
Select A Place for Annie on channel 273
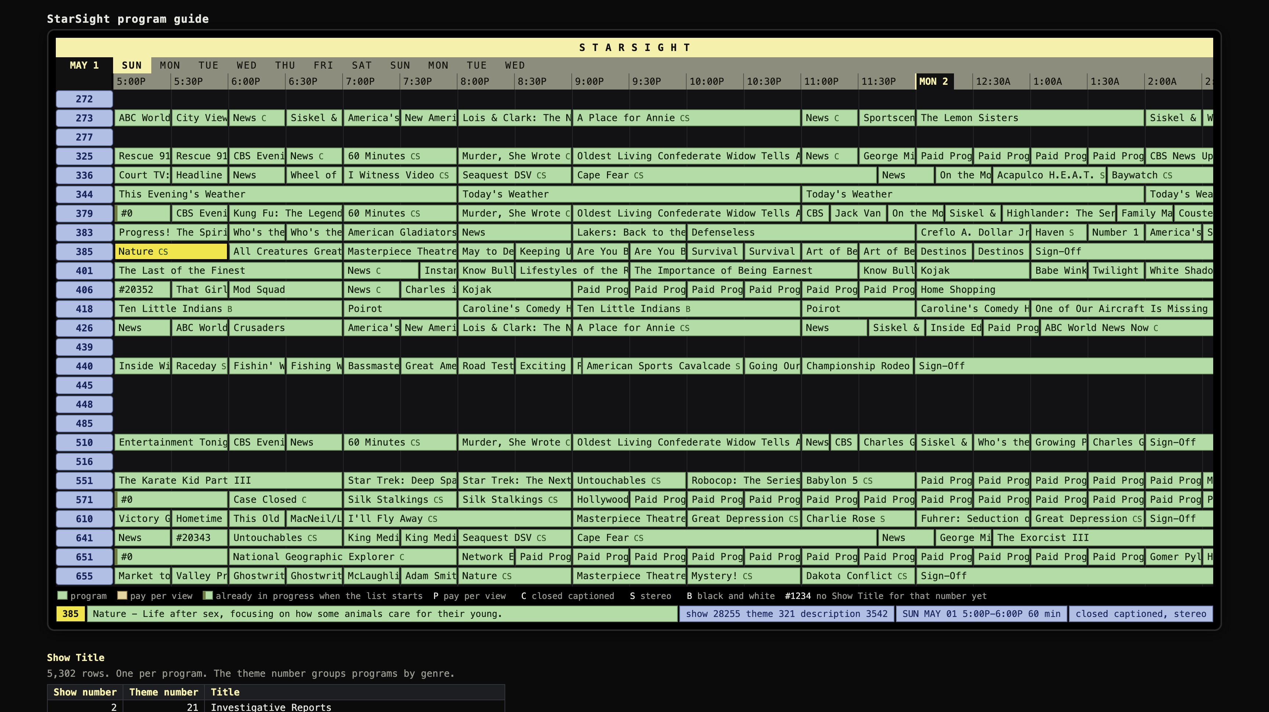pos(686,118)
